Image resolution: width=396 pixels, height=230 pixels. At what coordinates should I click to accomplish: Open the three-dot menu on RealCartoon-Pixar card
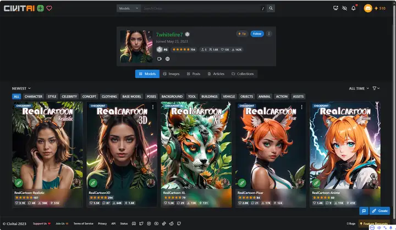pos(301,107)
